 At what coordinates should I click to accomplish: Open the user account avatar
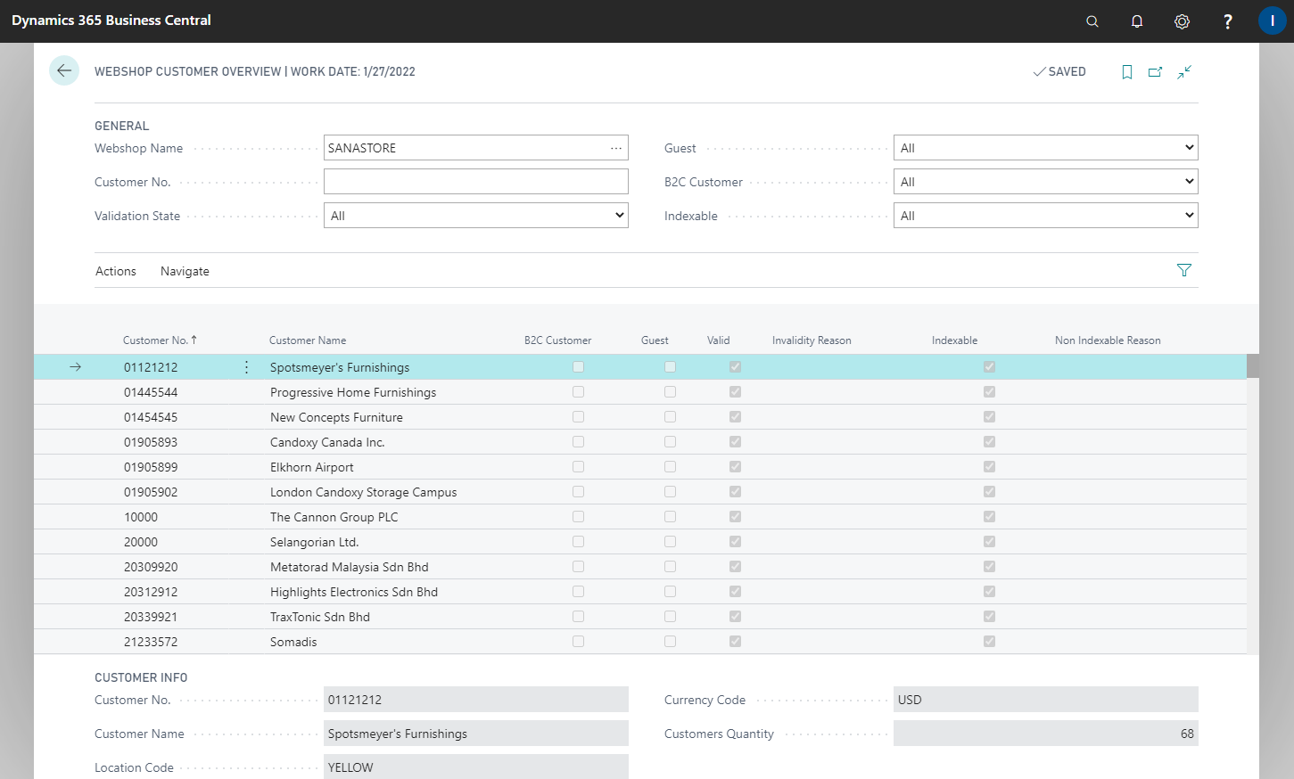[x=1272, y=20]
